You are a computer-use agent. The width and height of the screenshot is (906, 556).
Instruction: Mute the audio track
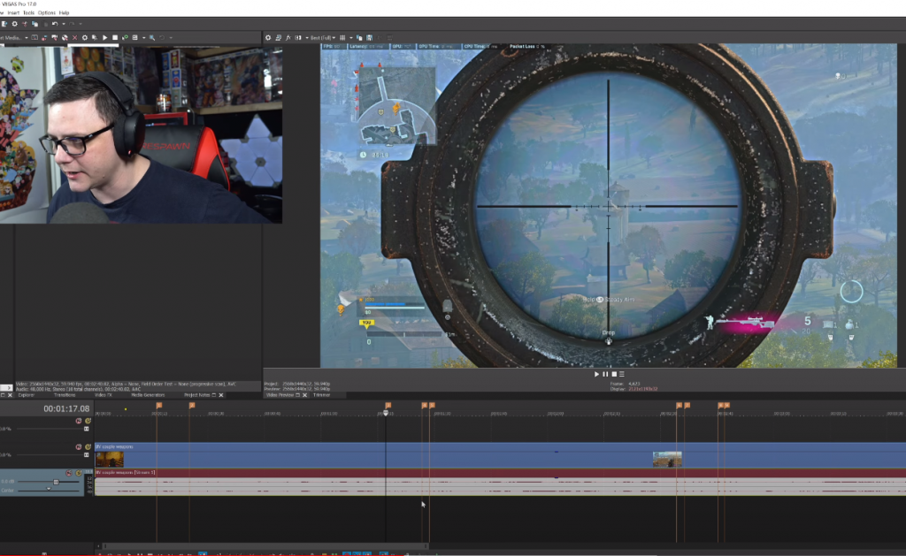coord(69,473)
